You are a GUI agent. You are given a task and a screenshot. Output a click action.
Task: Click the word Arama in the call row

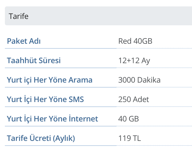(x=80, y=80)
